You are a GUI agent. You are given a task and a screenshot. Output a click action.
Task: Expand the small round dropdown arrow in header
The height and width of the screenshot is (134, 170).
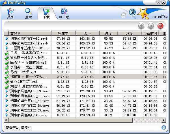tap(124, 15)
